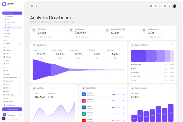Viewport: 183px width, 122px height.
Task: Expand the Auth pages menu
Action: [12, 71]
